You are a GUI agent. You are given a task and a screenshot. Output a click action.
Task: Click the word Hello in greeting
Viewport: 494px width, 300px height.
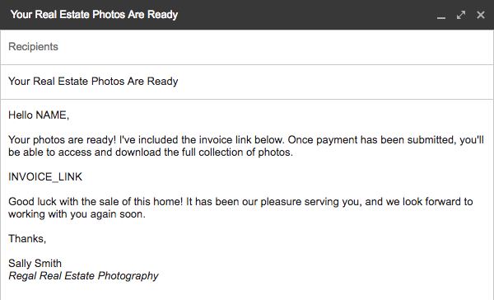coord(21,115)
